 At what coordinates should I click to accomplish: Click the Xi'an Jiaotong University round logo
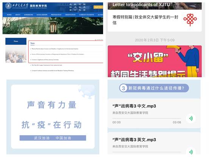tap(8, 6)
